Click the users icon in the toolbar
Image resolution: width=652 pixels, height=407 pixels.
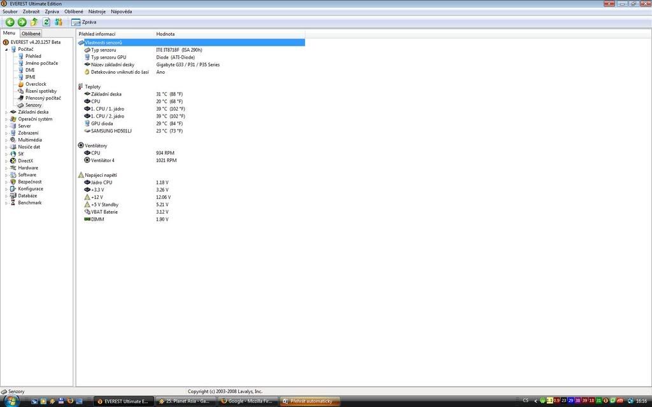pyautogui.click(x=59, y=22)
